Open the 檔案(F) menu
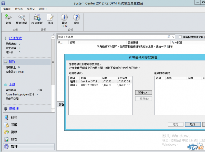 coord(7,9)
